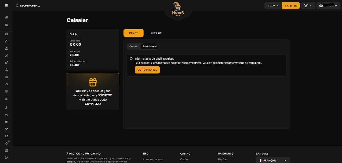Click the 'À PROPOS HORUS CASINO' footer heading

tap(84, 154)
